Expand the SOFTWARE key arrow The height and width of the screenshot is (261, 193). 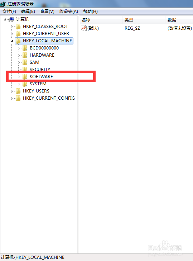pyautogui.click(x=19, y=77)
